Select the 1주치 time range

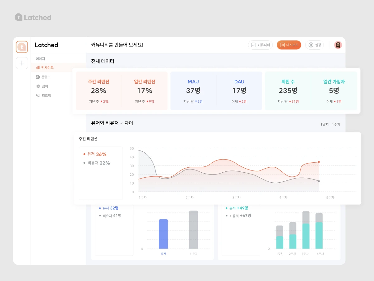pos(336,124)
